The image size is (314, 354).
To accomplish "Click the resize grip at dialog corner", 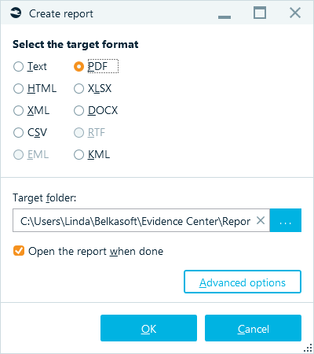I will click(x=309, y=348).
